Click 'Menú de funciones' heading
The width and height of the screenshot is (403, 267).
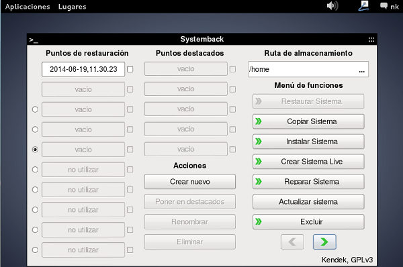pyautogui.click(x=308, y=85)
